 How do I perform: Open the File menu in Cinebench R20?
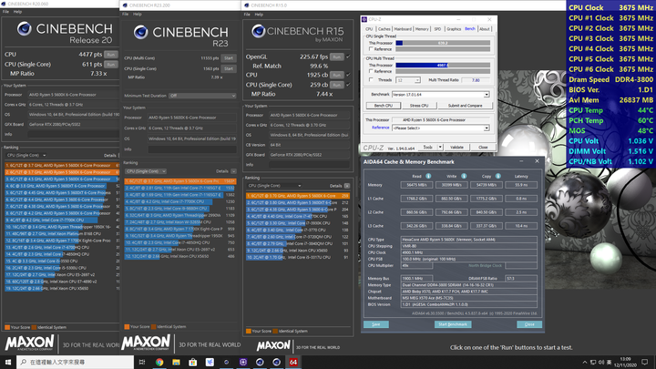(x=5, y=12)
